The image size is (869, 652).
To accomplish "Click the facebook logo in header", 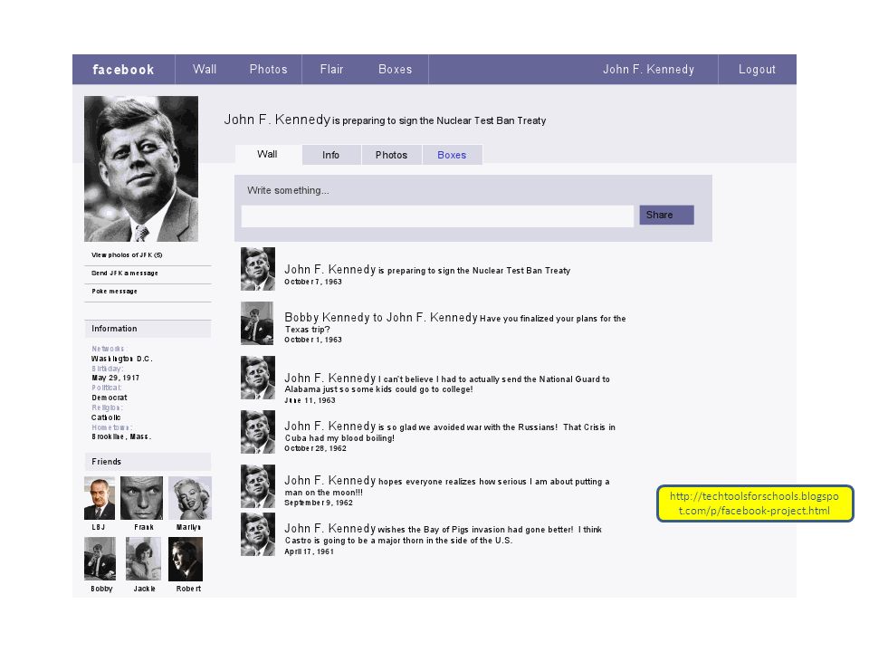I will (123, 70).
